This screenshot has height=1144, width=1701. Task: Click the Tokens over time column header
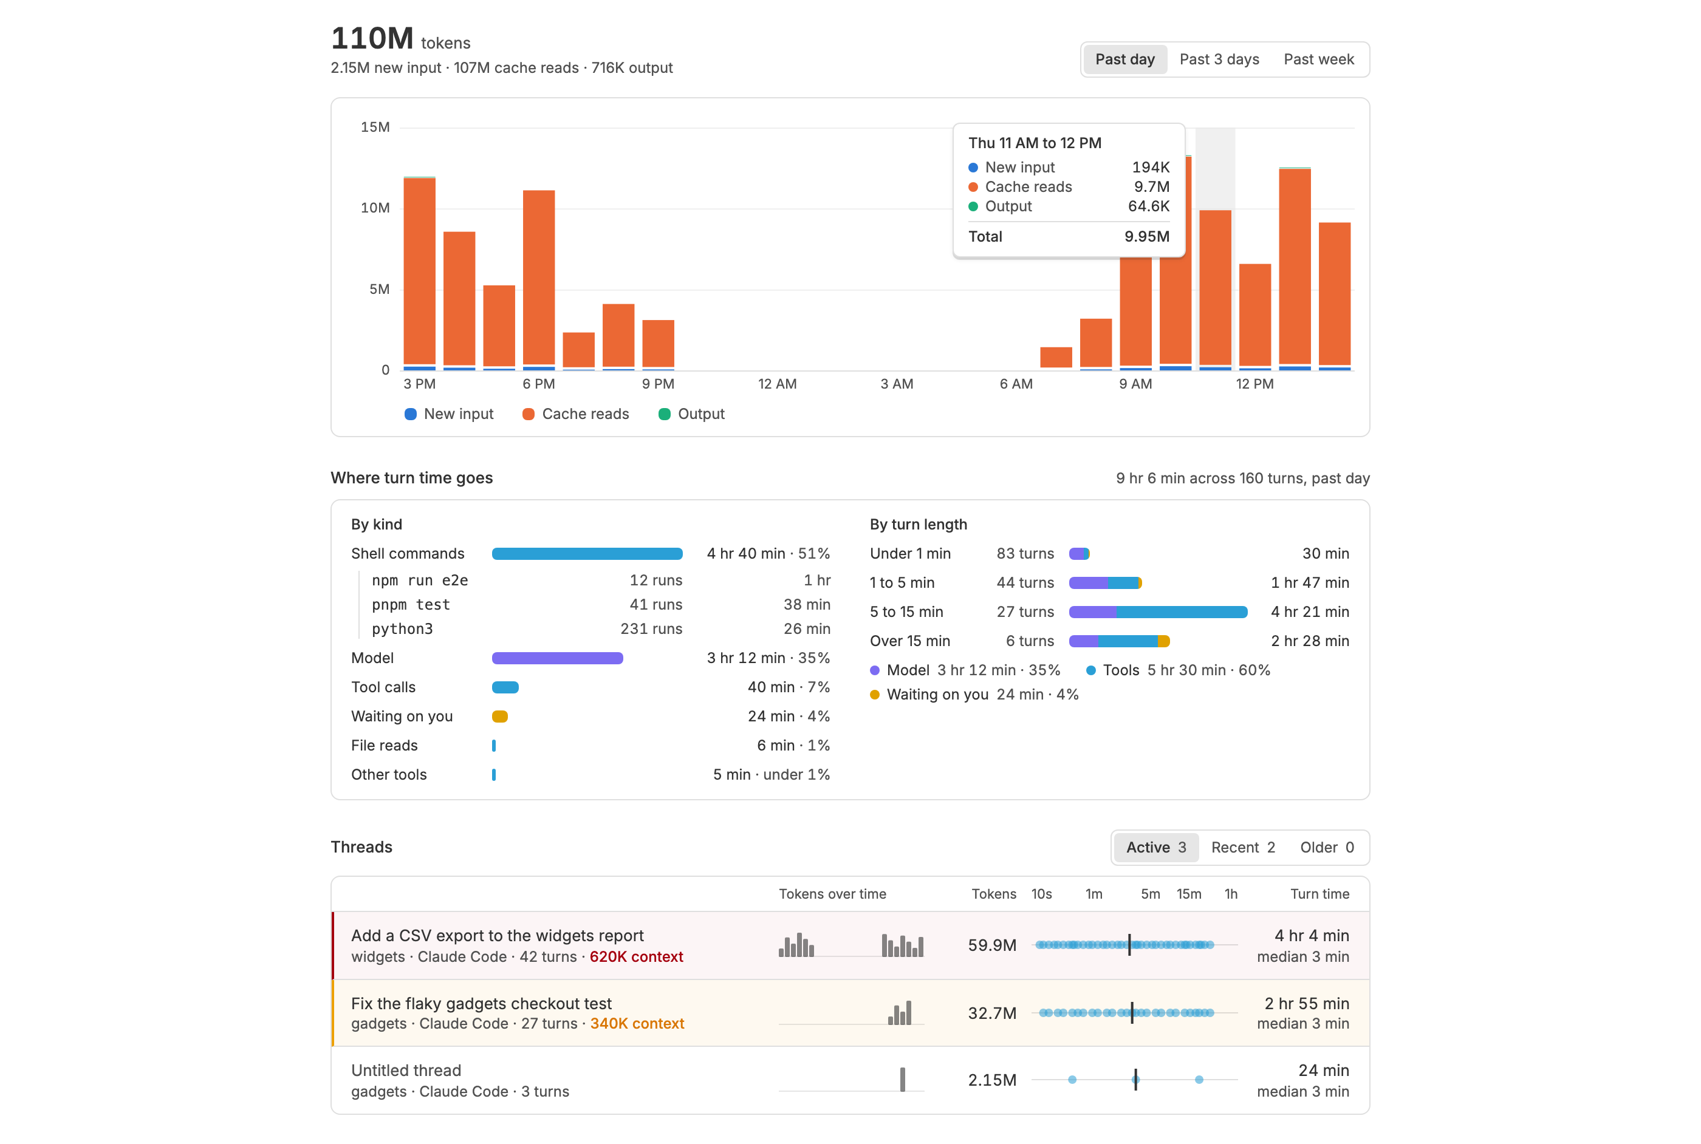coord(832,894)
